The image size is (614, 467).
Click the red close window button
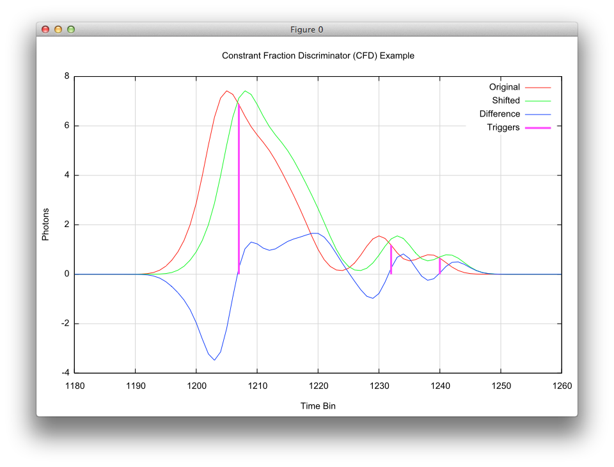[45, 29]
